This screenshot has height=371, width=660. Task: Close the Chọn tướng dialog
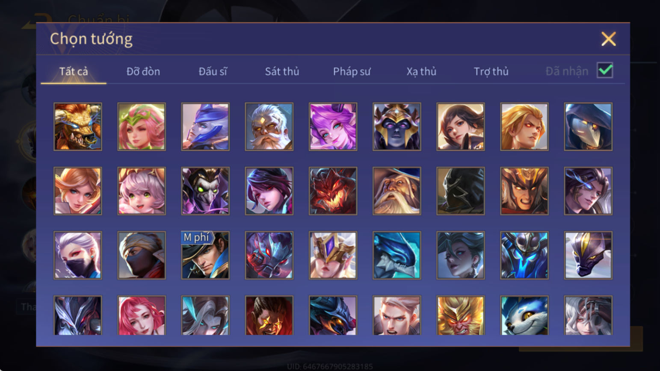[608, 39]
